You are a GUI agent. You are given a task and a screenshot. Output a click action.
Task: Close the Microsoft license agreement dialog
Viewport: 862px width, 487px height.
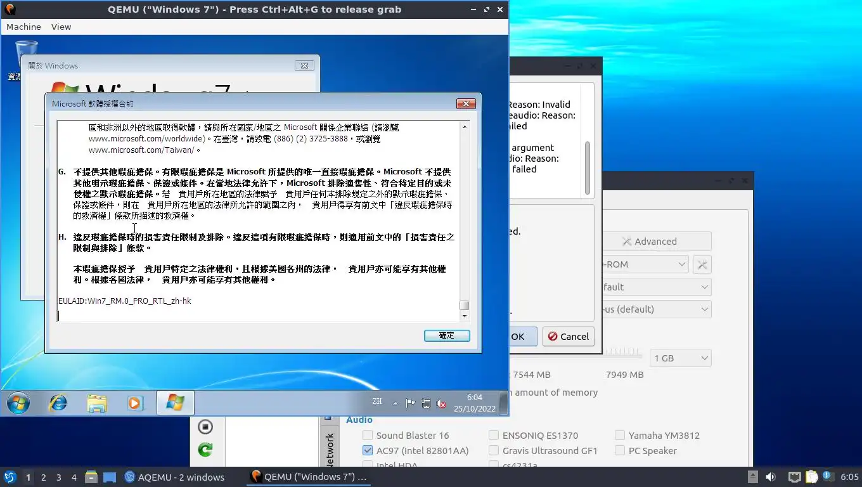tap(466, 103)
